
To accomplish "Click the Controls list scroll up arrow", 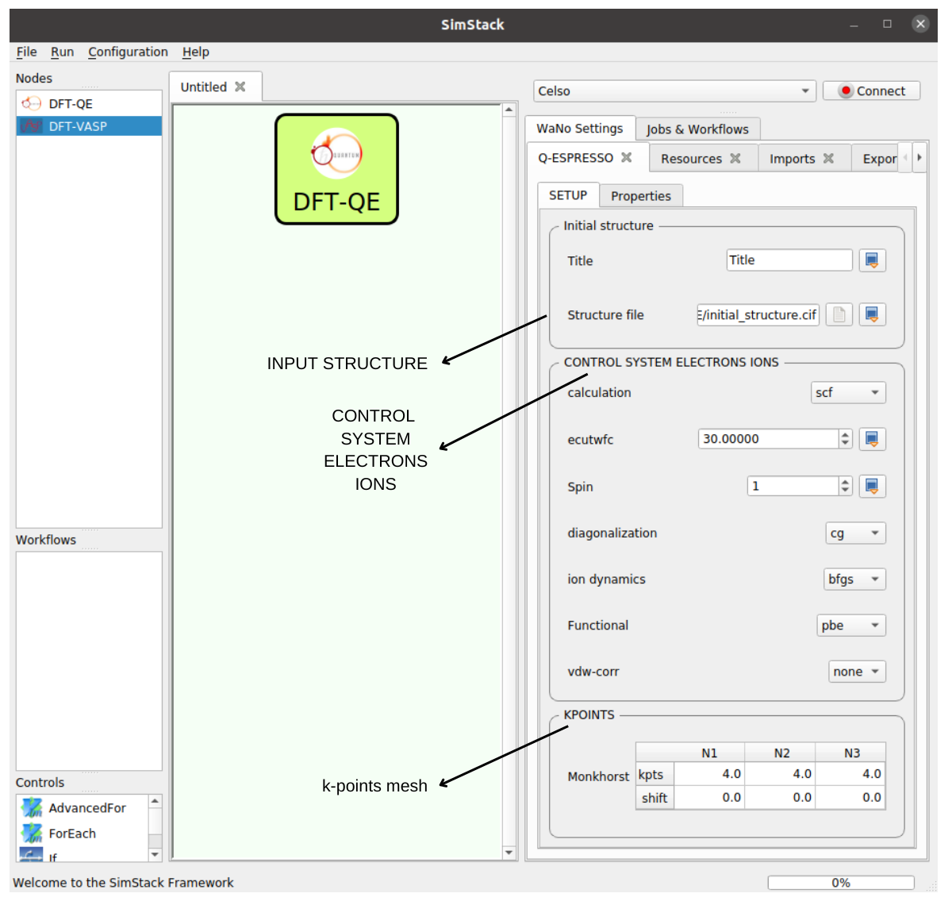I will click(x=155, y=801).
